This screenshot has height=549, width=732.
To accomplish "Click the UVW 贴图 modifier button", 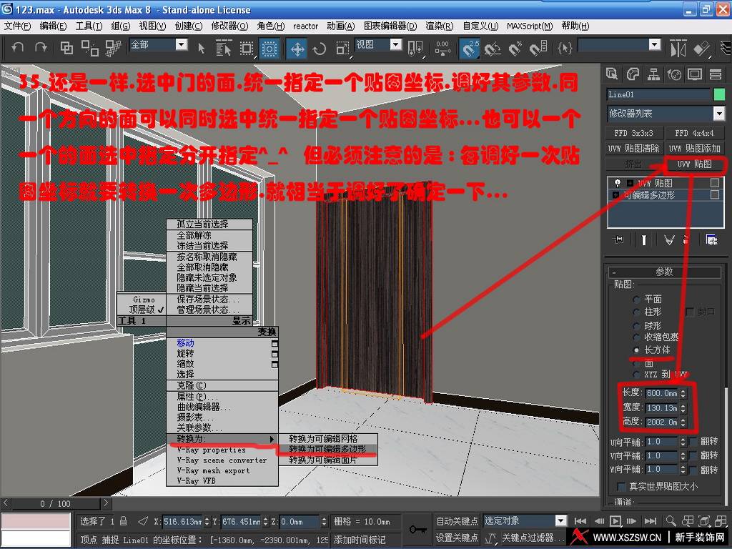I will (x=694, y=164).
